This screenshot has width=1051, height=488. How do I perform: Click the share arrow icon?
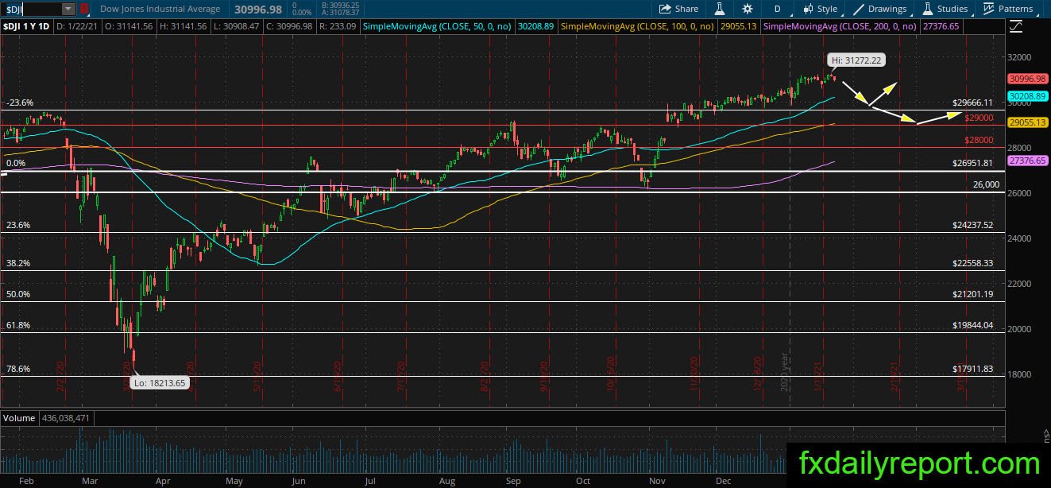coord(666,9)
